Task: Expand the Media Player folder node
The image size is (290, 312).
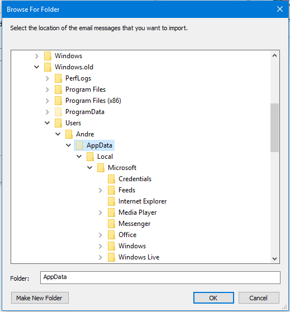Action: pyautogui.click(x=101, y=212)
